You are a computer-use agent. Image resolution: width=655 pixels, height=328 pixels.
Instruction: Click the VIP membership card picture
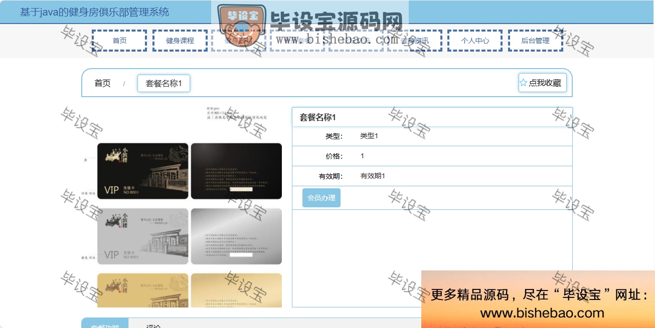click(182, 207)
